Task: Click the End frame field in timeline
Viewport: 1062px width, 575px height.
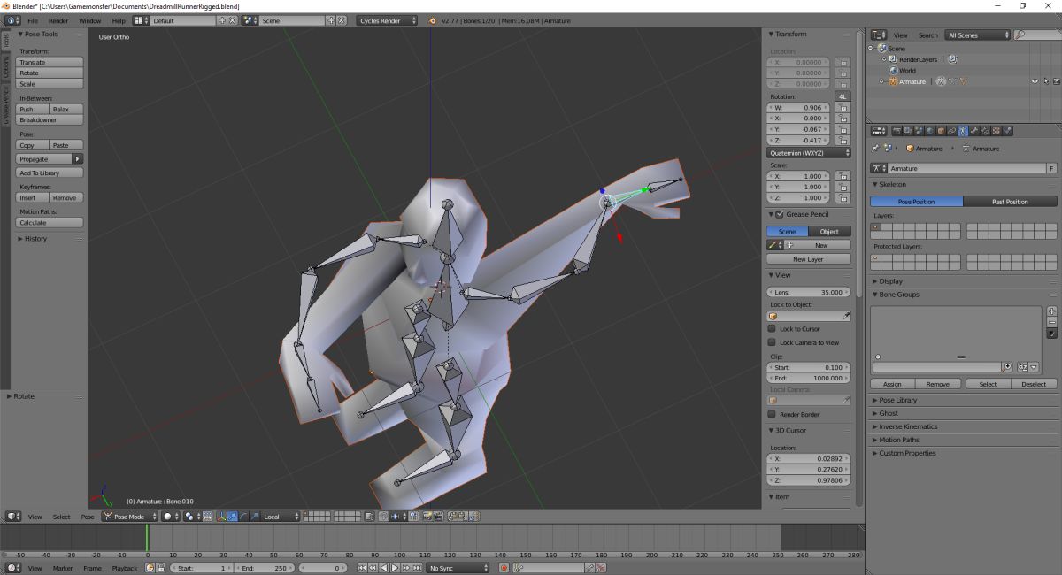Action: point(265,568)
